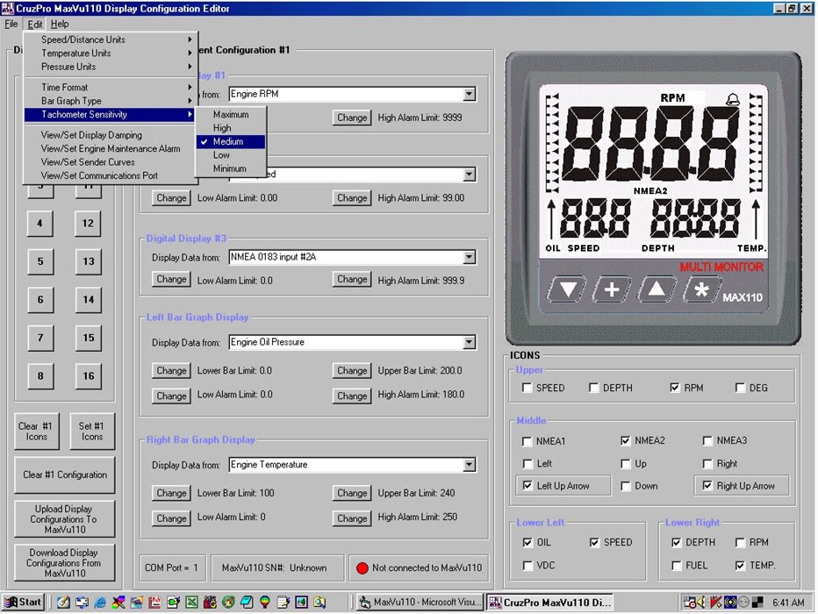Open the Engine RPM data source dropdown
This screenshot has height=614, width=818.
[470, 94]
